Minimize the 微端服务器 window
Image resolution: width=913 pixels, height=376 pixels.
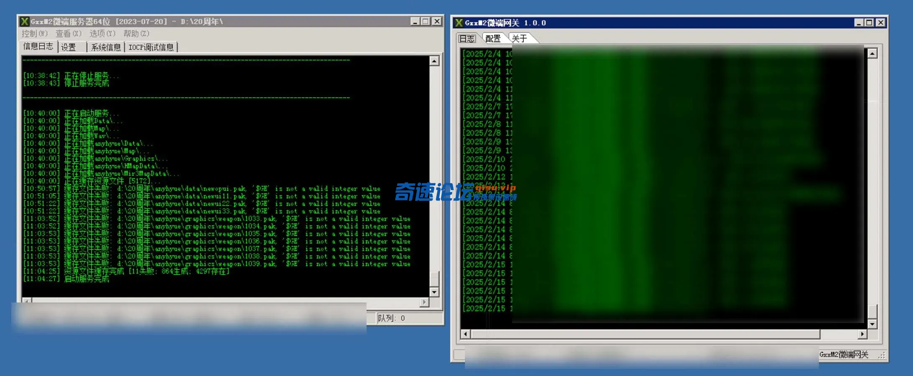click(x=415, y=21)
